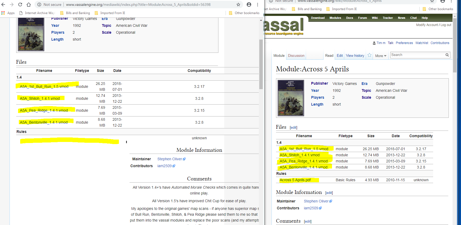Select the Module tab
This screenshot has height=225, width=461.
click(279, 55)
